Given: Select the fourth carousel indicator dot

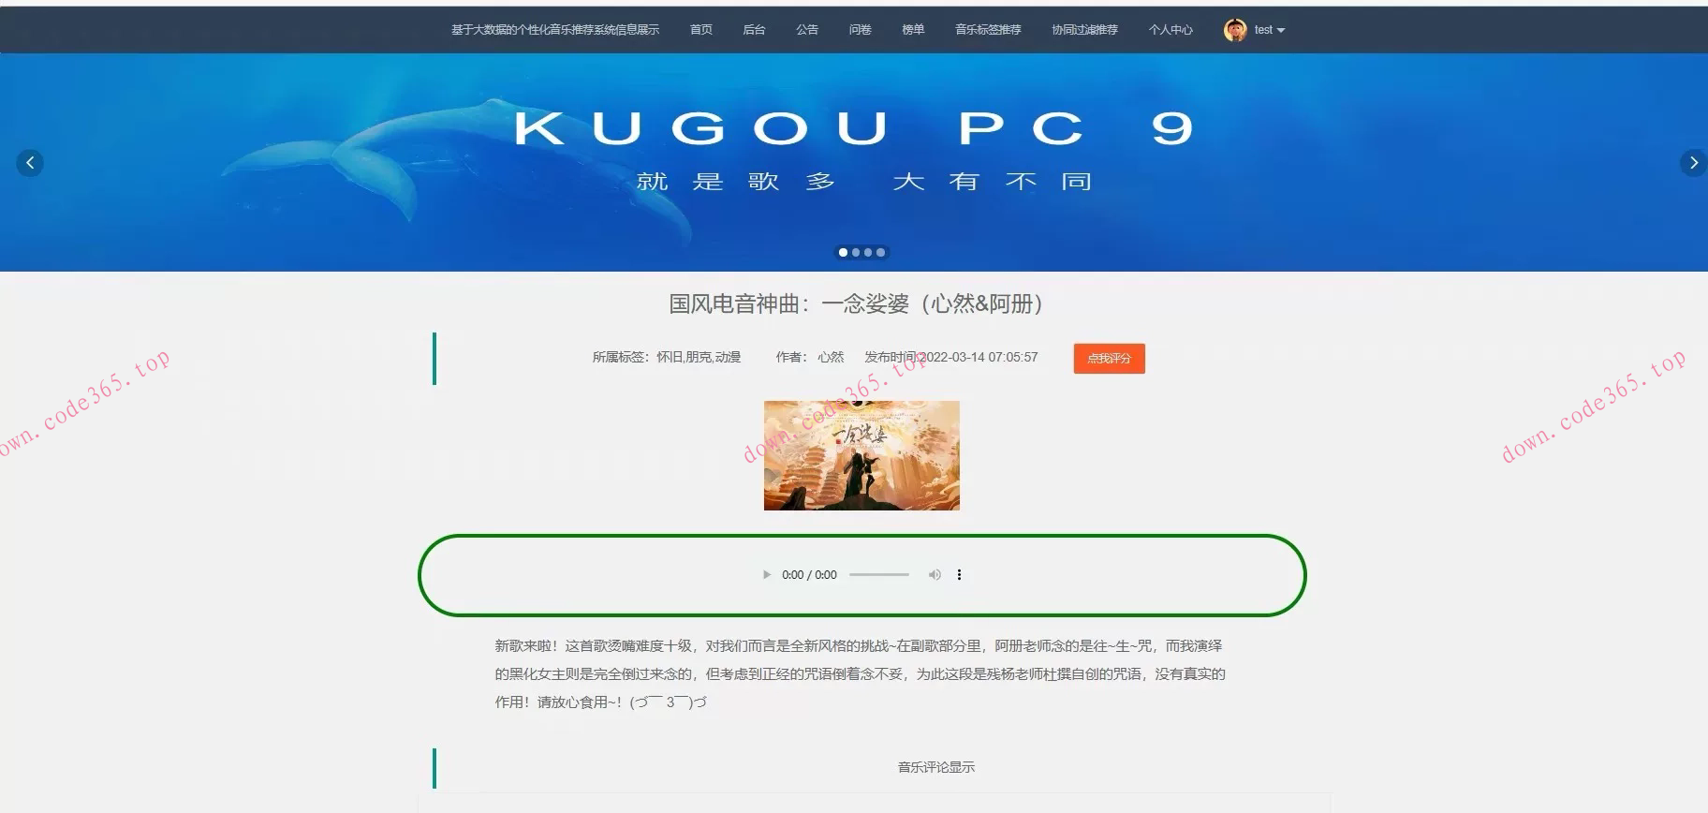Looking at the screenshot, I should pos(880,252).
